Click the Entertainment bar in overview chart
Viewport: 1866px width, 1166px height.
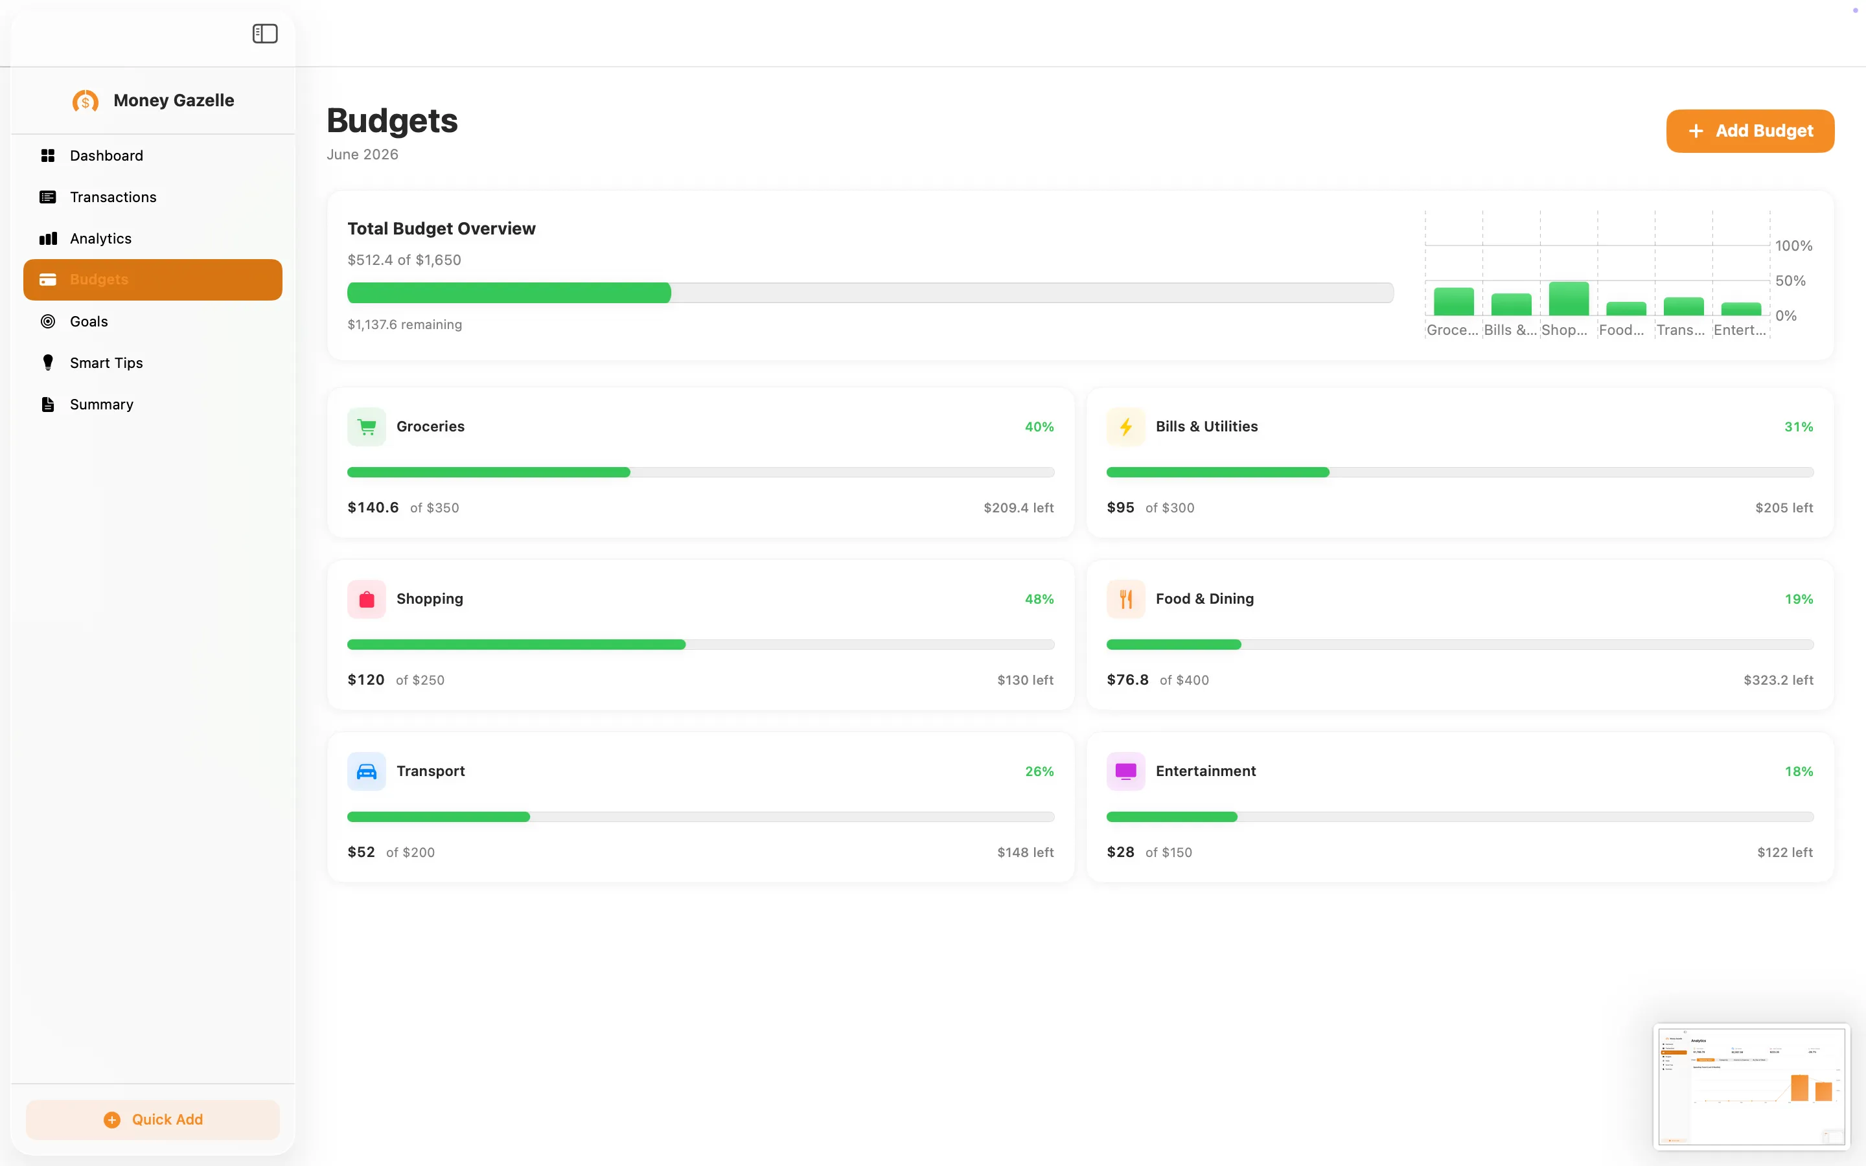click(x=1740, y=309)
